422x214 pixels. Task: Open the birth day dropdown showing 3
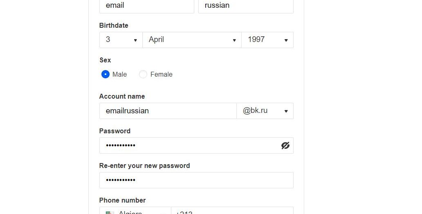click(x=121, y=40)
